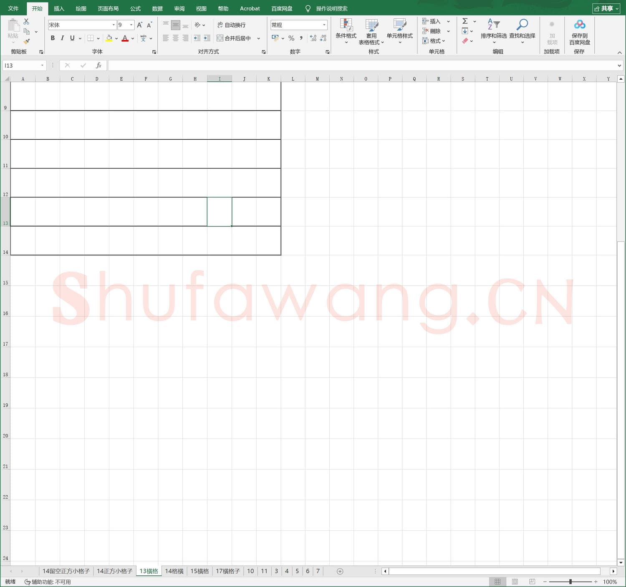Open 单元格样式 cell styles
Screen dimensions: 626x587
click(x=400, y=31)
